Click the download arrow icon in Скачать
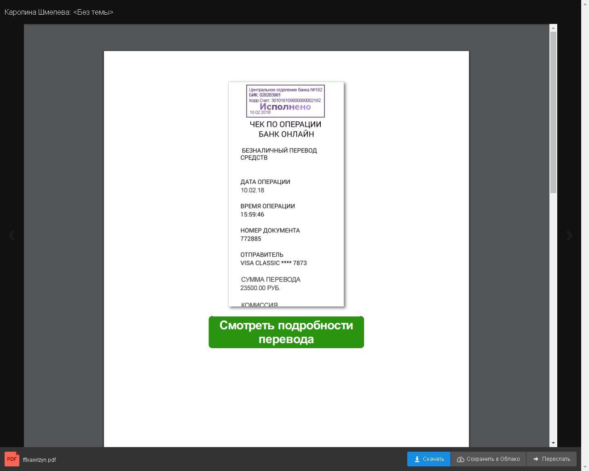This screenshot has width=589, height=471. [417, 459]
